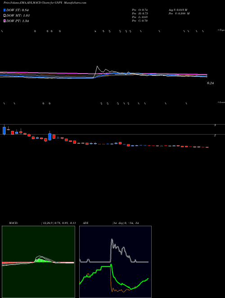Click the white DOW MT legend swatch

point(4,16)
